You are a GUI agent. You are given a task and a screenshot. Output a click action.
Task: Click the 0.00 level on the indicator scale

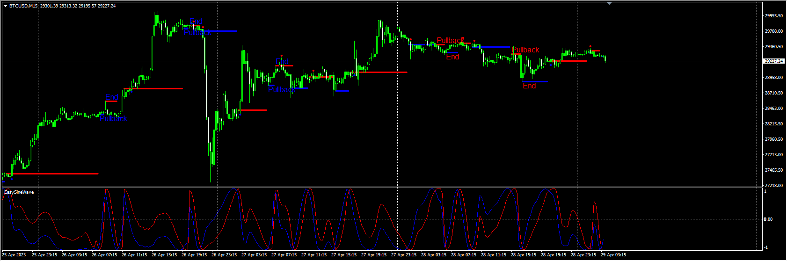[768, 219]
